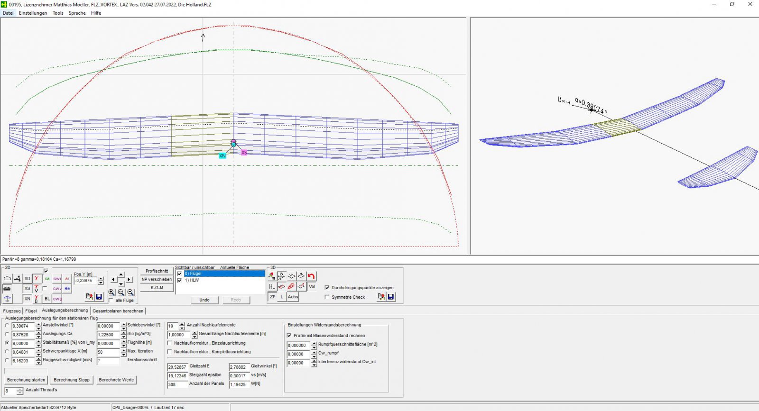Enable the alle Flügel checkbox
The height and width of the screenshot is (411, 759).
[111, 300]
